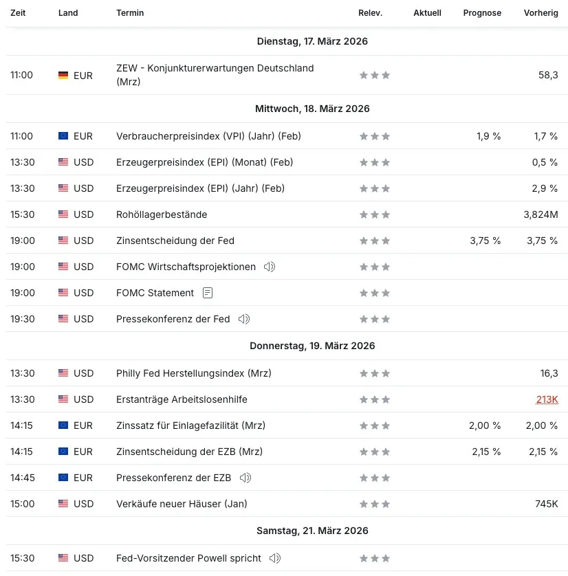
Task: Click the Donnerstag, 19. März 2026 date header
Action: [312, 346]
